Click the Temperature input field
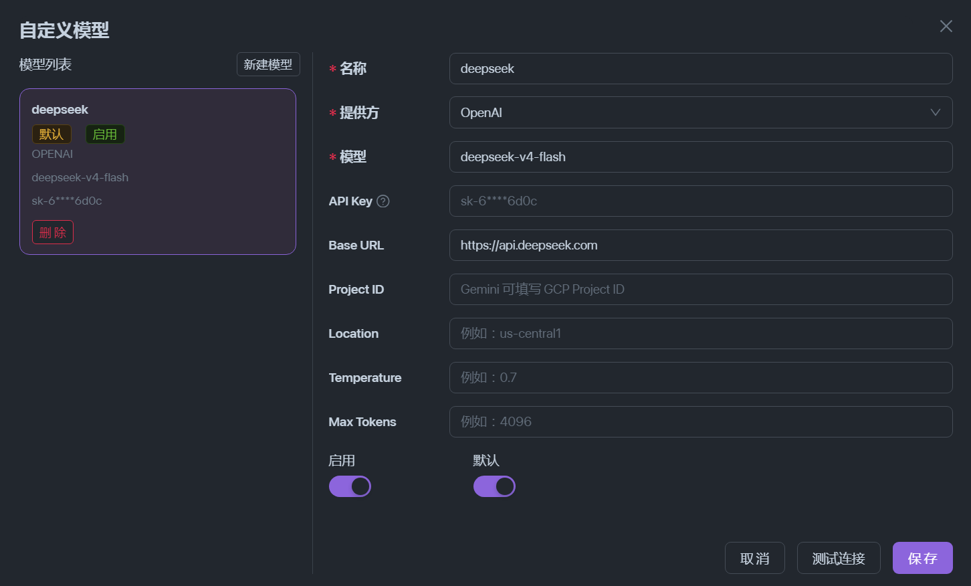The height and width of the screenshot is (586, 971). pyautogui.click(x=701, y=377)
